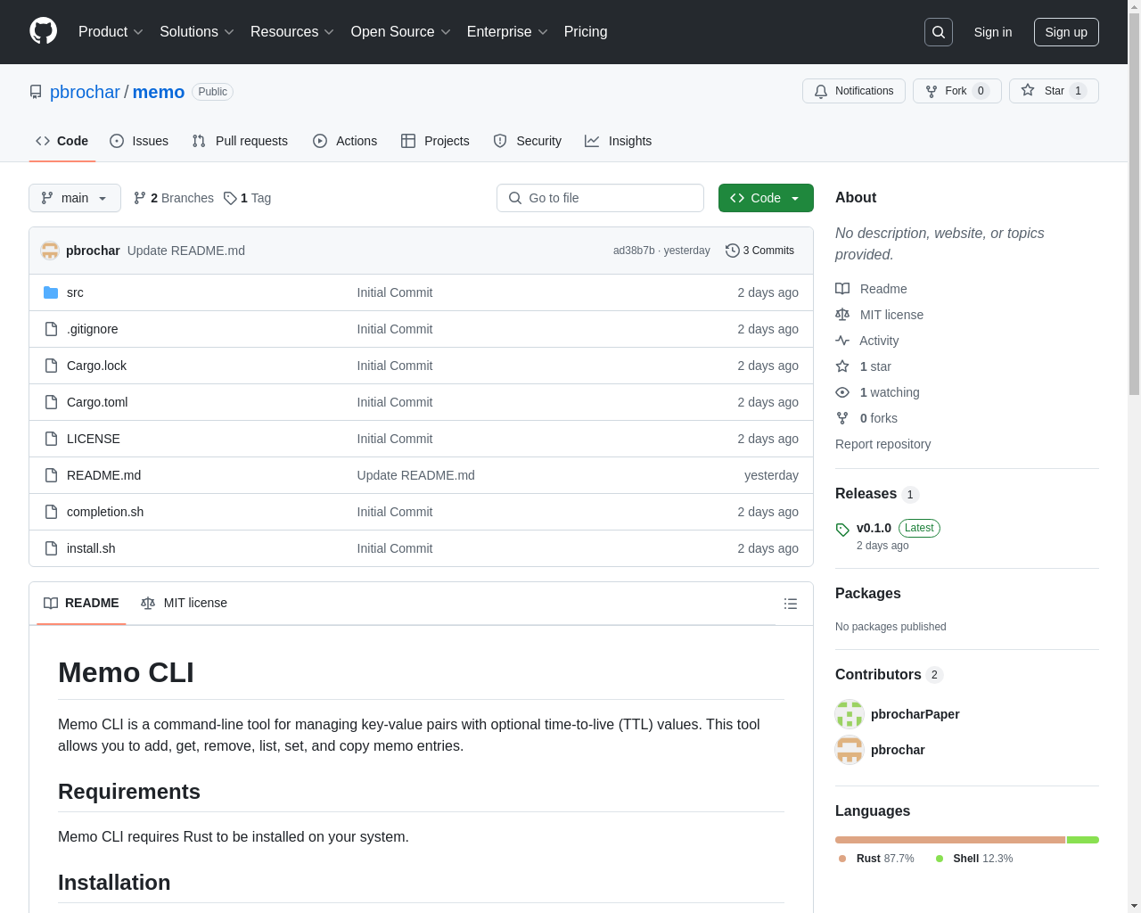The width and height of the screenshot is (1141, 913).
Task: Open the README outline list icon
Action: tap(790, 604)
